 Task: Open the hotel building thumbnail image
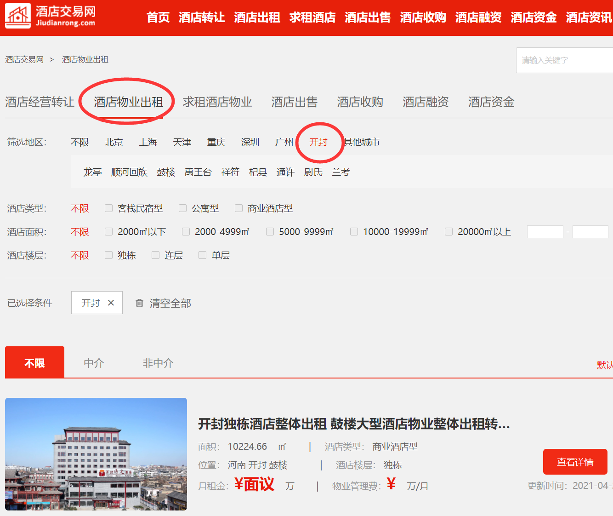(x=96, y=454)
